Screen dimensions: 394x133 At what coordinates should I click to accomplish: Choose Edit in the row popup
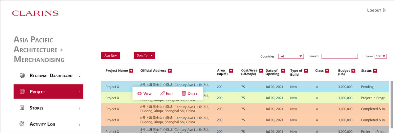pyautogui.click(x=166, y=94)
